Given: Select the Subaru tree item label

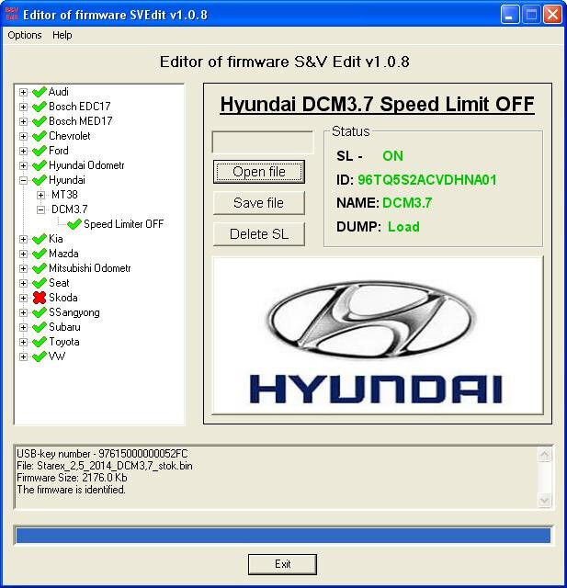Looking at the screenshot, I should point(64,327).
